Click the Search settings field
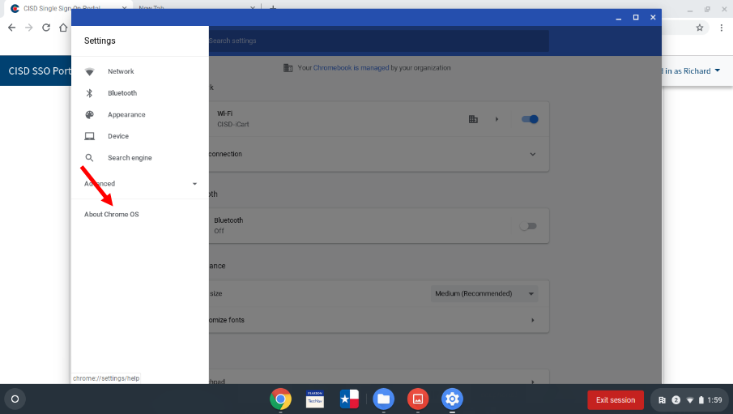This screenshot has height=414, width=733. point(377,41)
